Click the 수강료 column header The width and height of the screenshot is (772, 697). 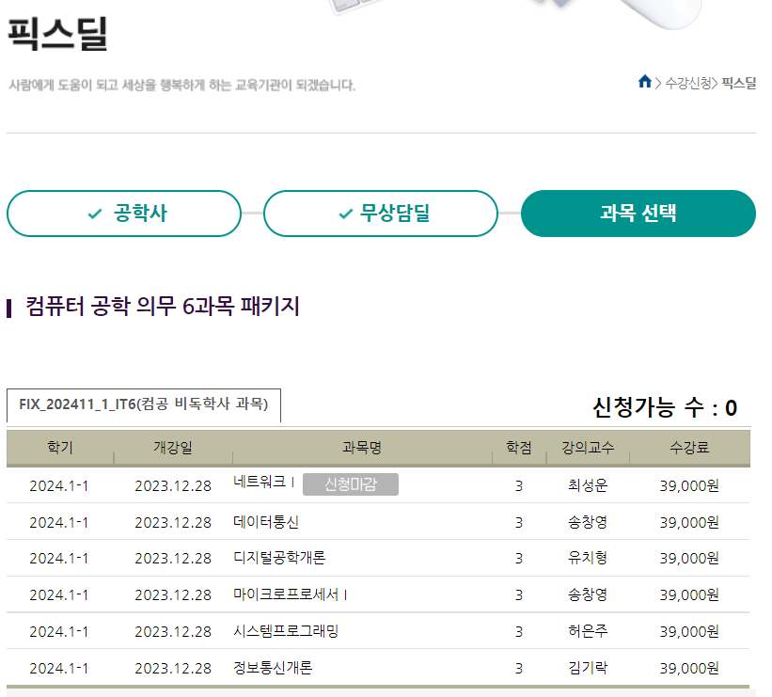(x=689, y=447)
